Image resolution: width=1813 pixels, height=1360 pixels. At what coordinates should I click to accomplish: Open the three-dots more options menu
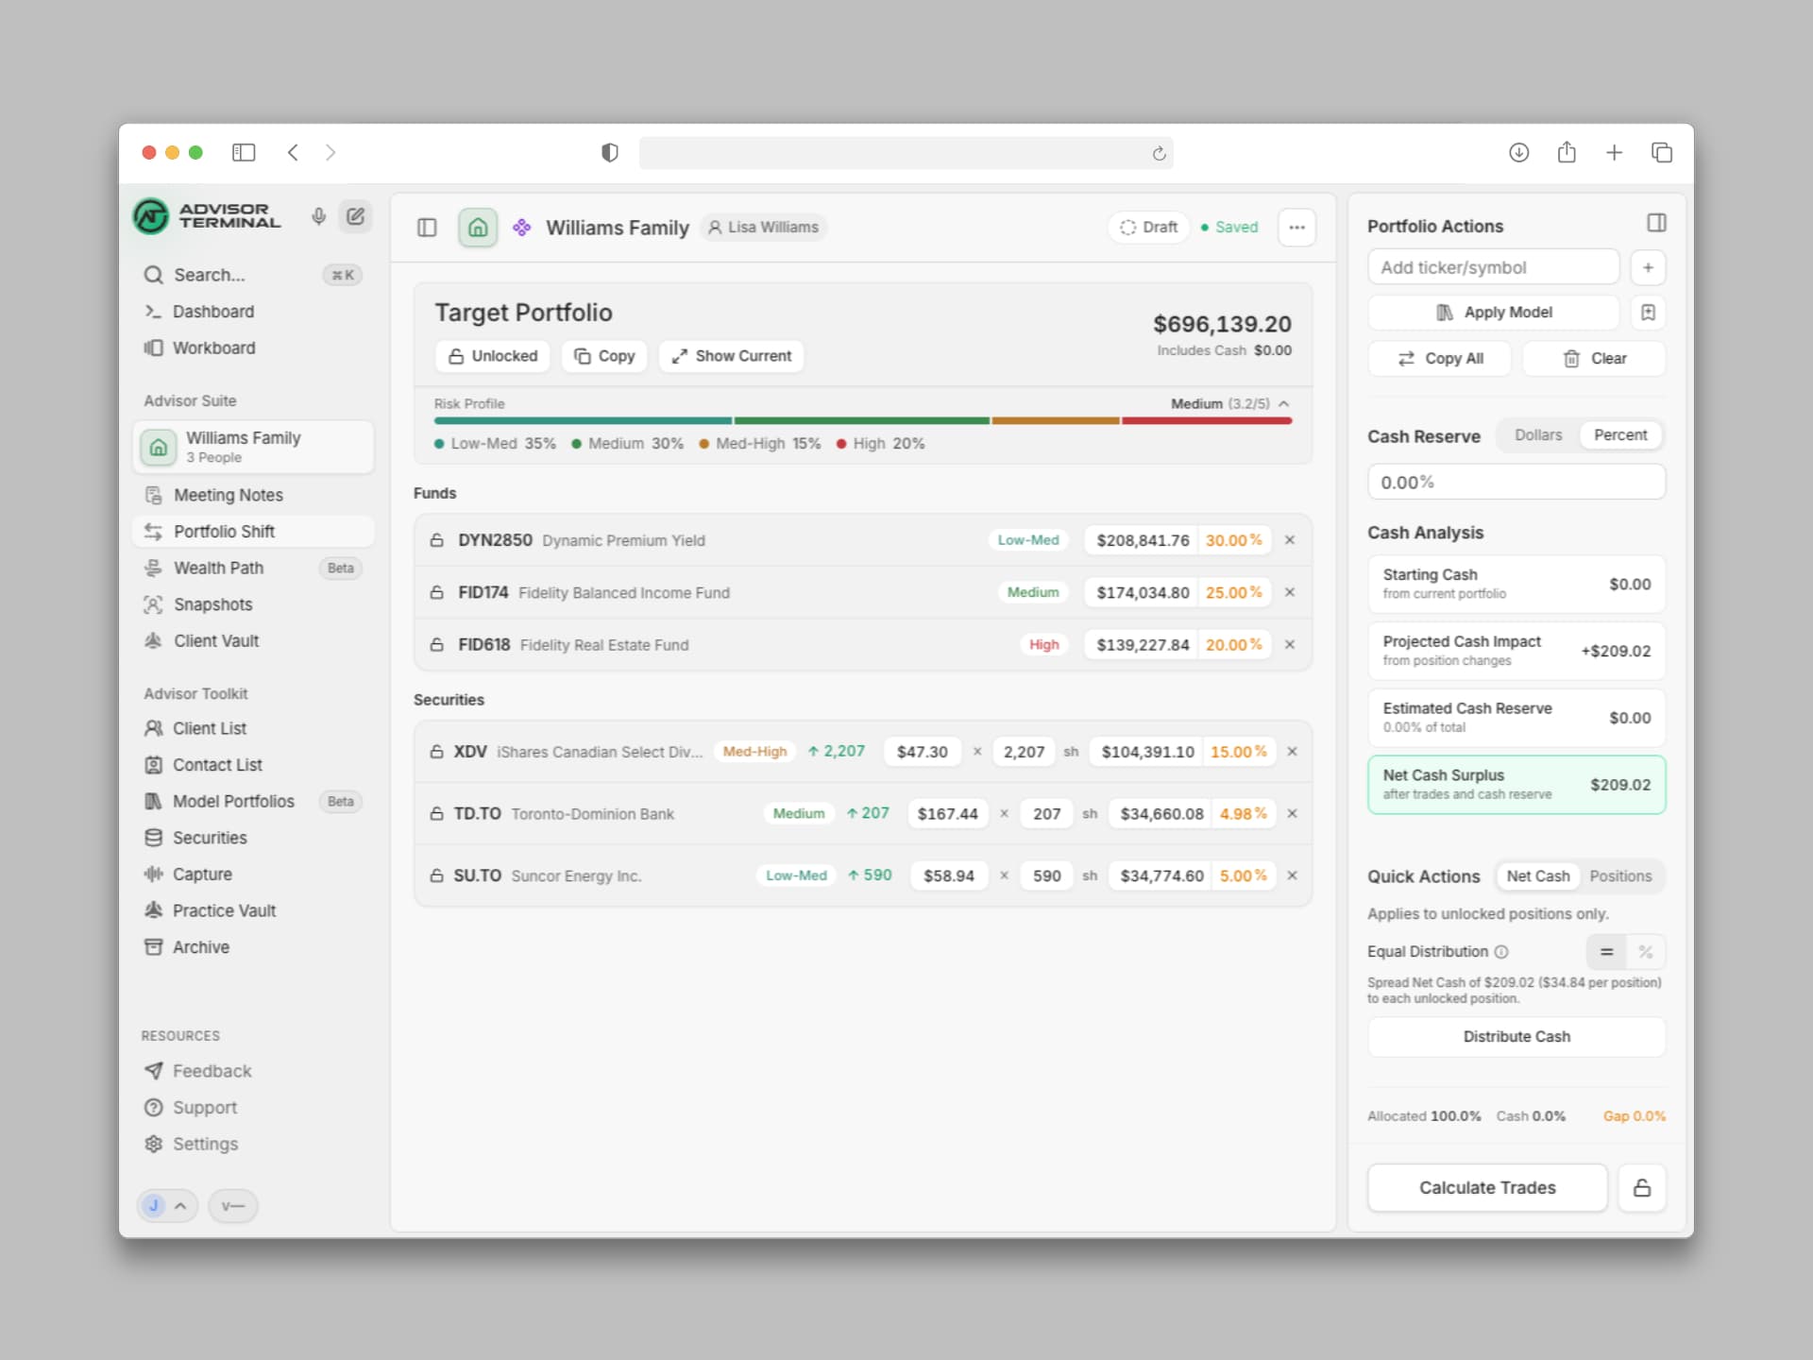tap(1296, 228)
